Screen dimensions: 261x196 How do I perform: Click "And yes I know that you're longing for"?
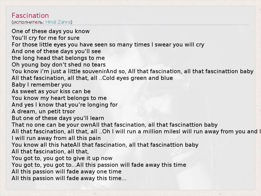point(64,105)
